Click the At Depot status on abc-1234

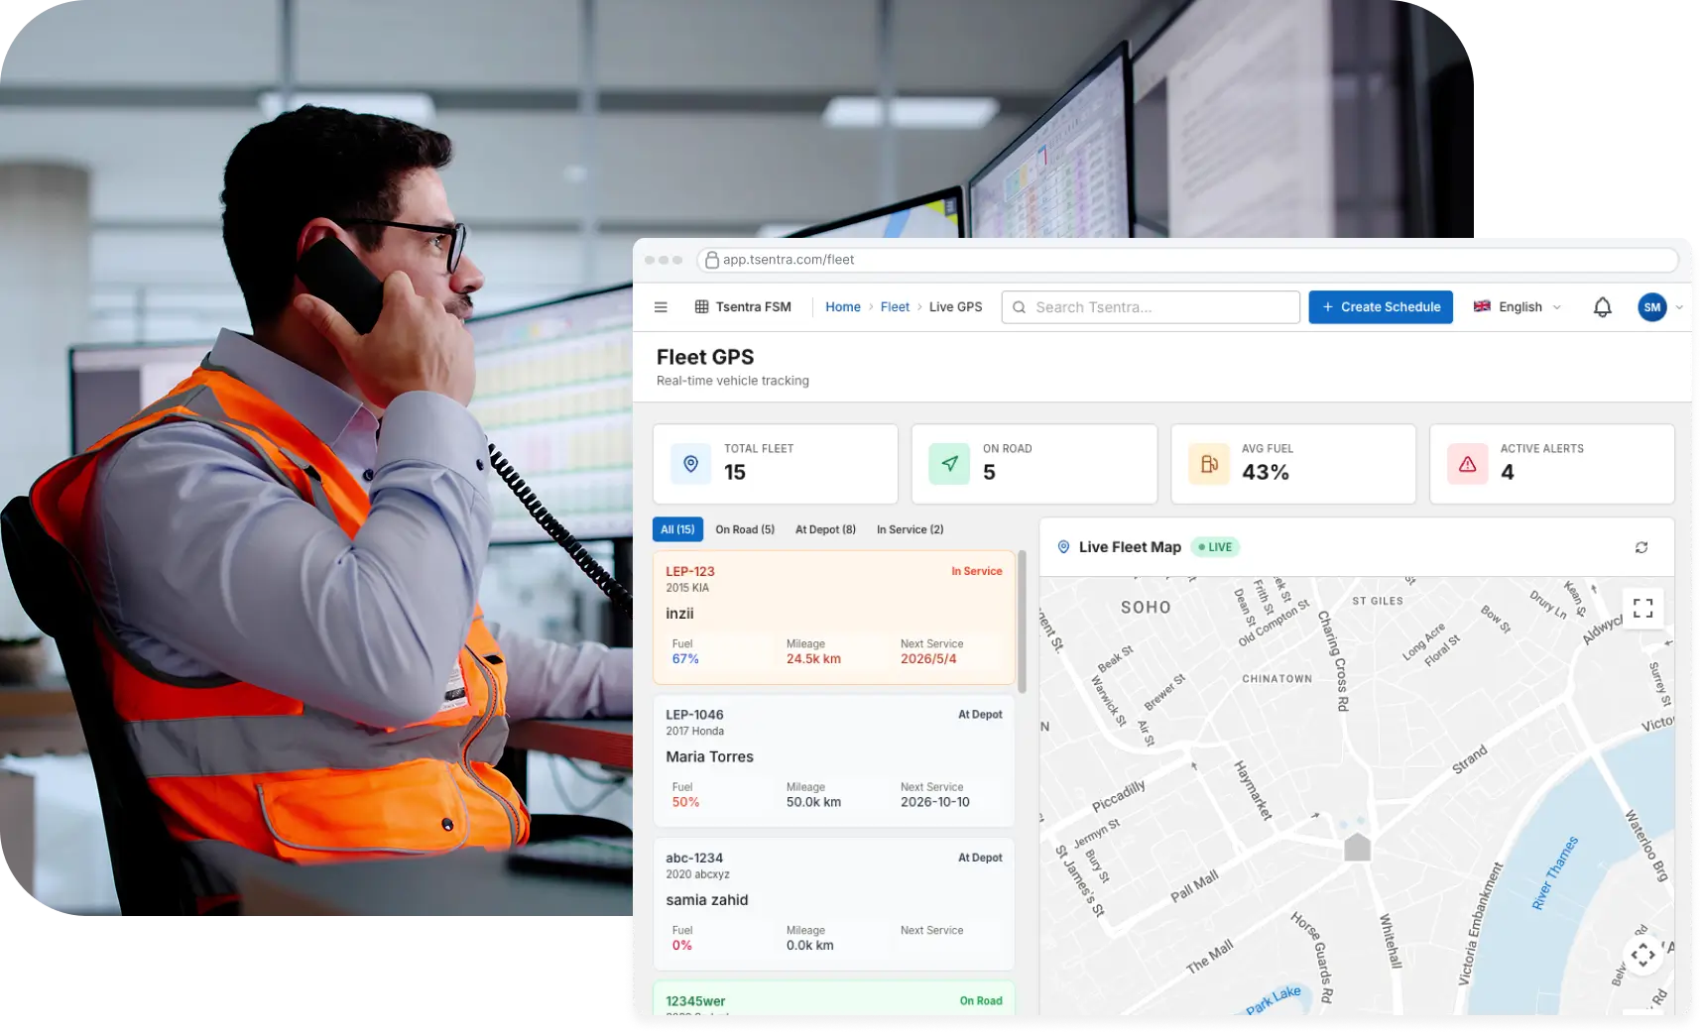point(980,859)
